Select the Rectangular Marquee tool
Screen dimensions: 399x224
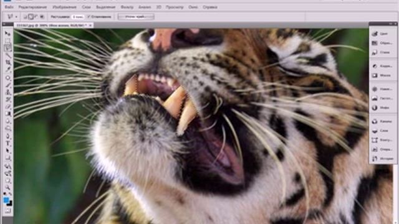8,40
